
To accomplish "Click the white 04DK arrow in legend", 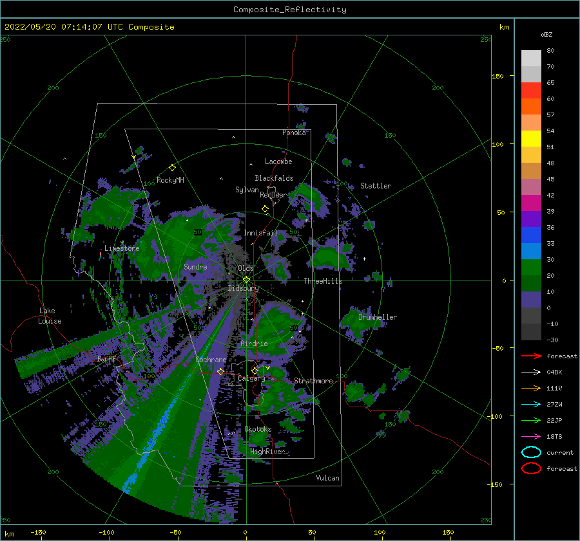I will tap(531, 372).
